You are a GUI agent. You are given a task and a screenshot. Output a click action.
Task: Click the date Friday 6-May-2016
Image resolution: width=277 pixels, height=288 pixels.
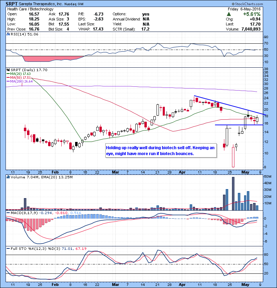(244, 9)
